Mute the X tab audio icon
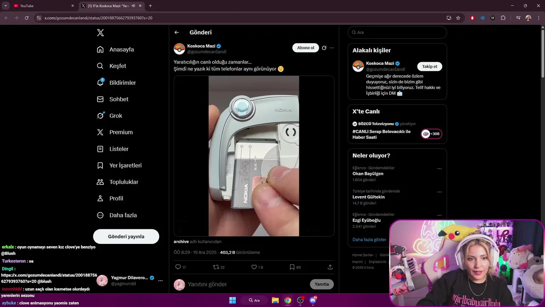The width and height of the screenshot is (545, 307). [x=133, y=6]
